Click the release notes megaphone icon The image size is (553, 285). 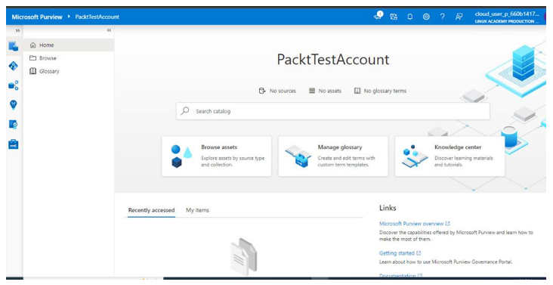pos(378,16)
